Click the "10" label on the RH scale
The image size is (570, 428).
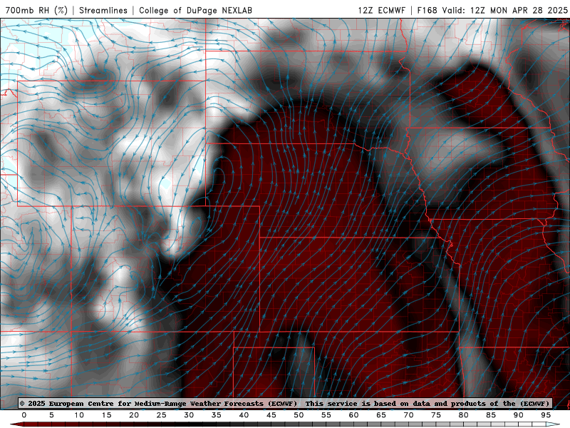tap(79, 415)
